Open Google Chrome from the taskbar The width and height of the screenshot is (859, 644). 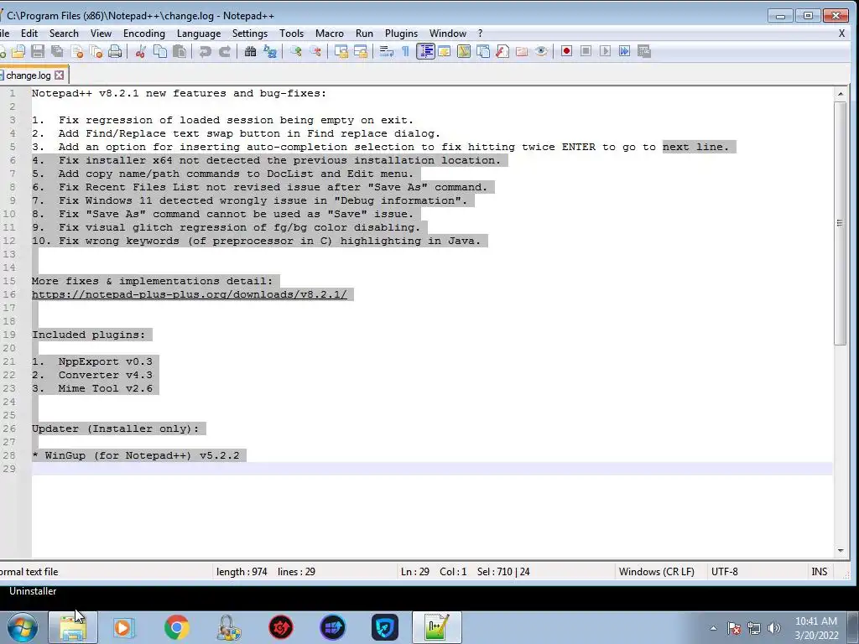[x=176, y=627]
